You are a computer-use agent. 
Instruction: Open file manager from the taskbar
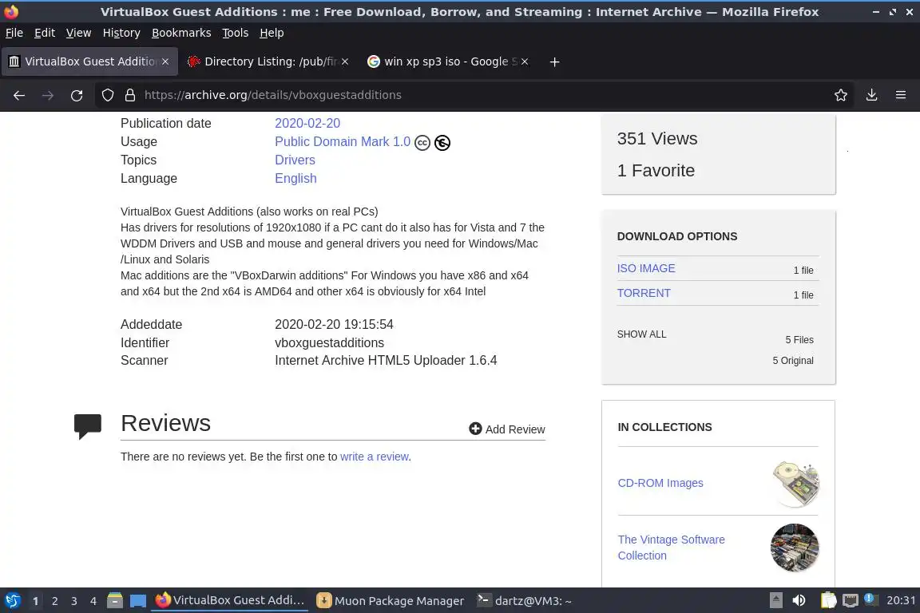tap(115, 601)
